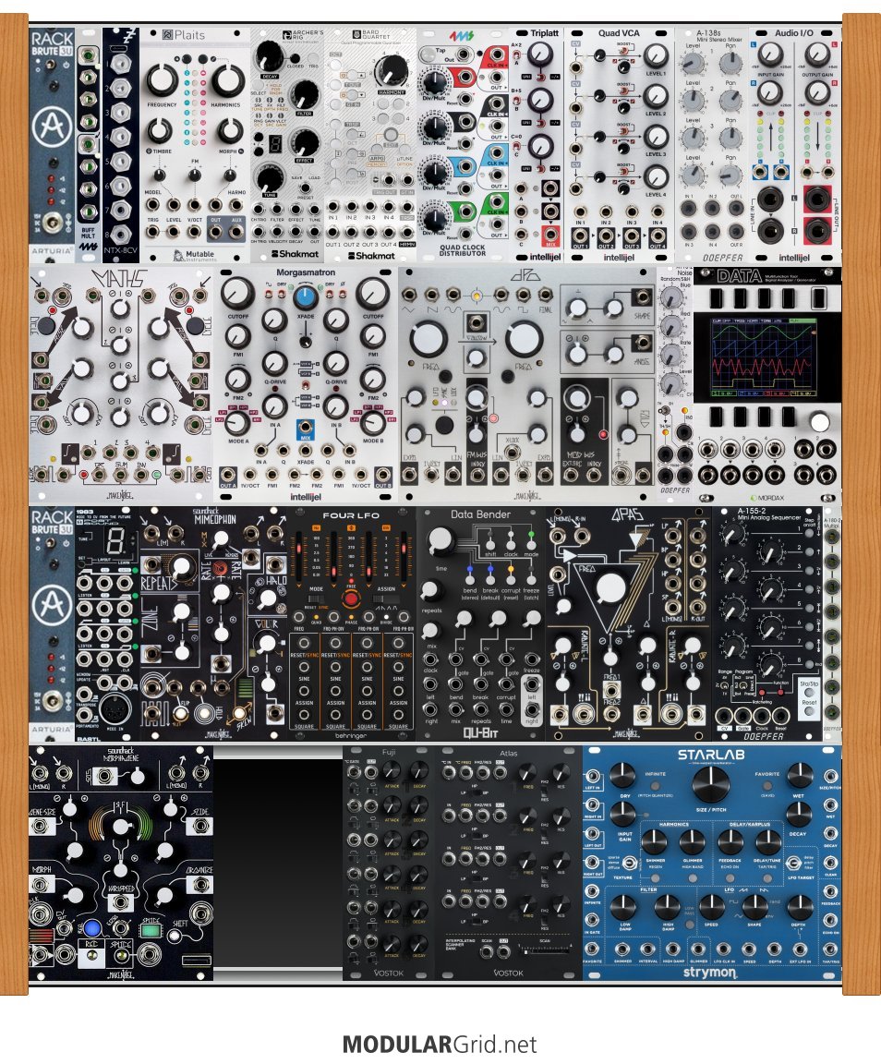Click the Starlab DRY knob
881x1064 pixels.
[x=622, y=775]
